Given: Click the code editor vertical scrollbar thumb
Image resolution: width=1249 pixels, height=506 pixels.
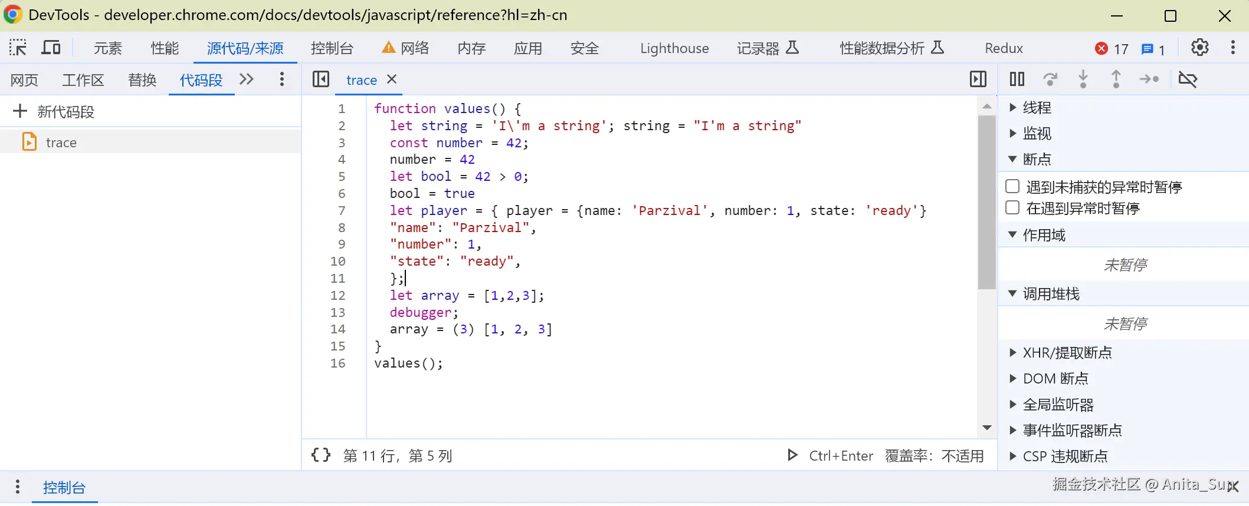Looking at the screenshot, I should [986, 202].
